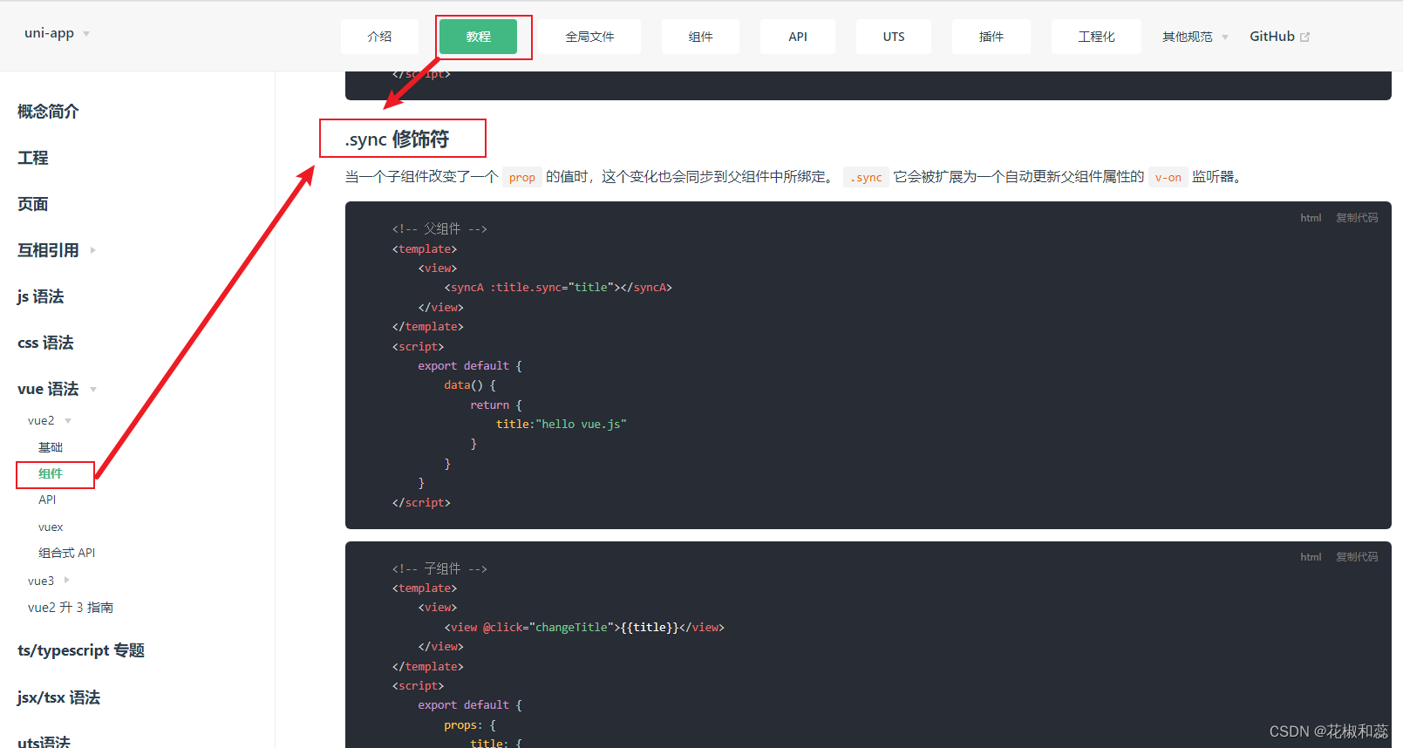This screenshot has width=1403, height=748.
Task: Open jsx/tsx 语法 sidebar section
Action: coord(58,697)
